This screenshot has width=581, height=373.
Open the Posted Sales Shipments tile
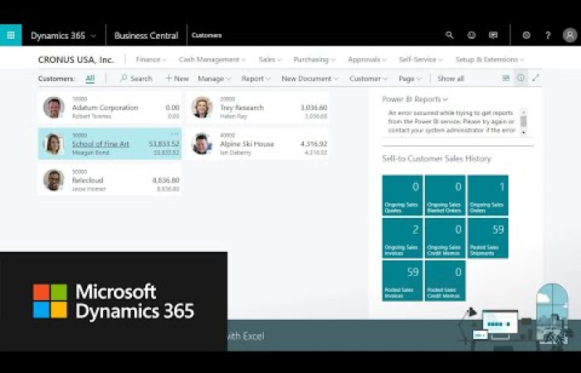tap(488, 238)
